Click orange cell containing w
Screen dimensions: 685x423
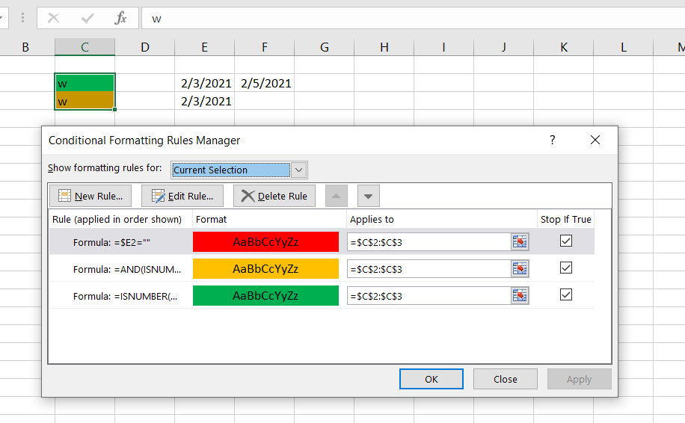(x=85, y=100)
